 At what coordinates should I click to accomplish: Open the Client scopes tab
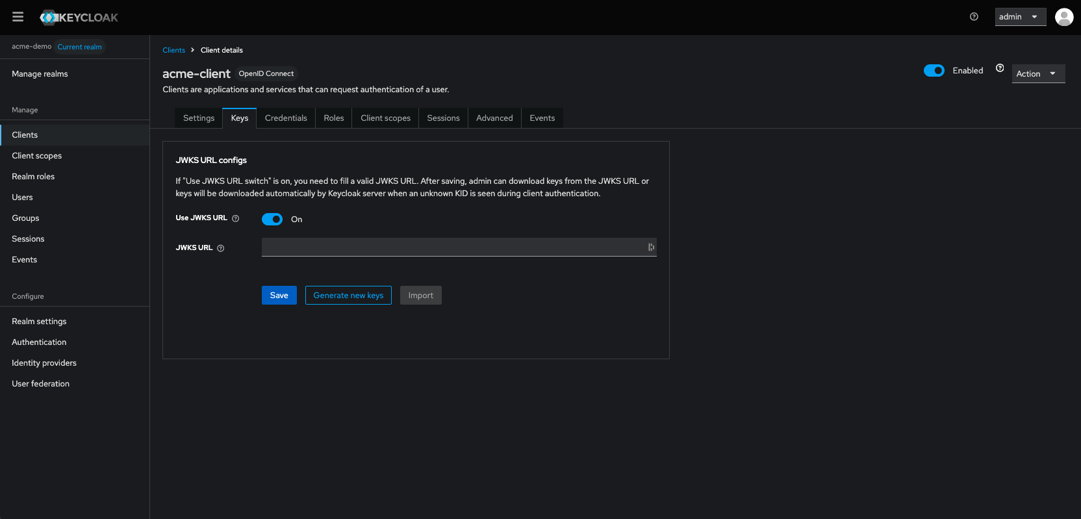(386, 118)
